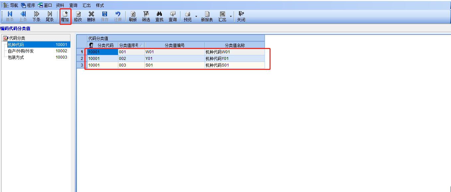Open the 导航 menu
The height and width of the screenshot is (192, 451).
coord(11,5)
